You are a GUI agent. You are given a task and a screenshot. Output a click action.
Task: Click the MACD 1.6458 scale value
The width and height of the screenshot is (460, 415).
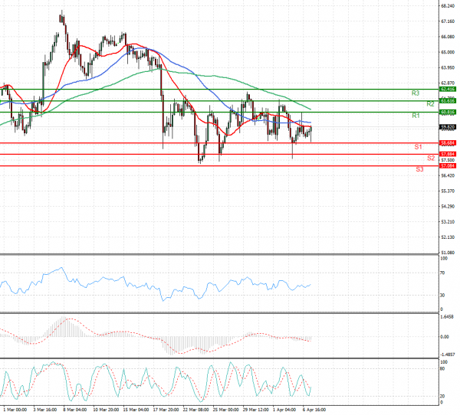pos(447,316)
